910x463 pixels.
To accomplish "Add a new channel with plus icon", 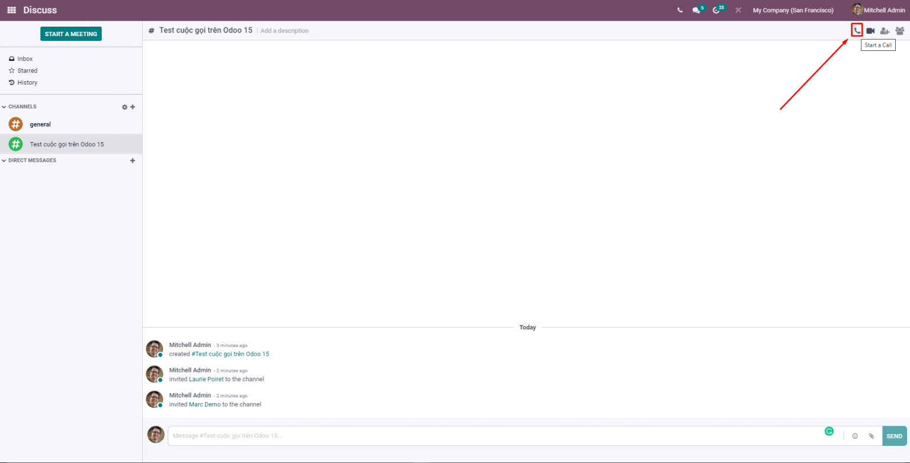I will [x=133, y=107].
